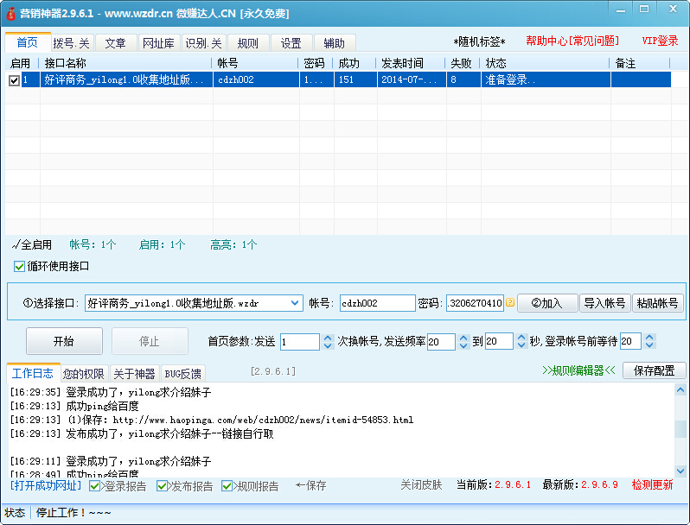The height and width of the screenshot is (525, 690).
Task: Decrease the 登录帐号前等待 value
Action: click(x=649, y=345)
